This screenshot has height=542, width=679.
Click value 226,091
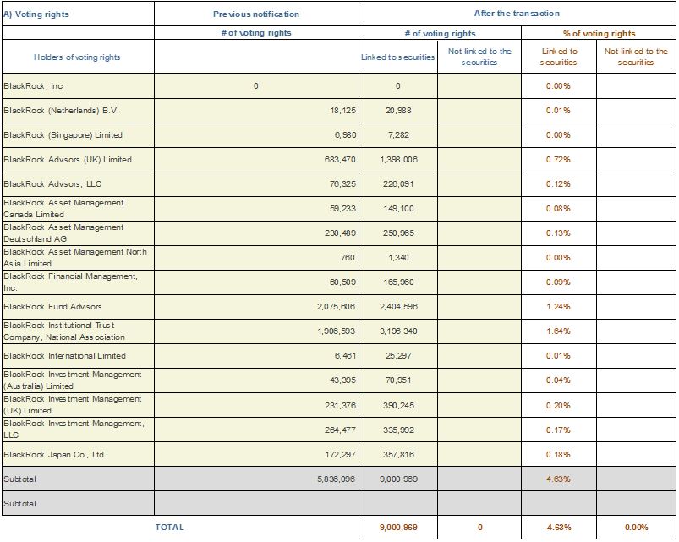click(x=398, y=184)
